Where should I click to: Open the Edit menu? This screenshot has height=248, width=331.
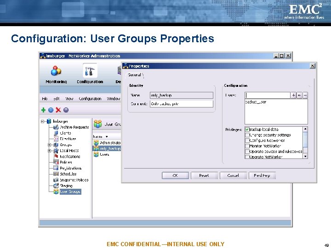[x=56, y=99]
